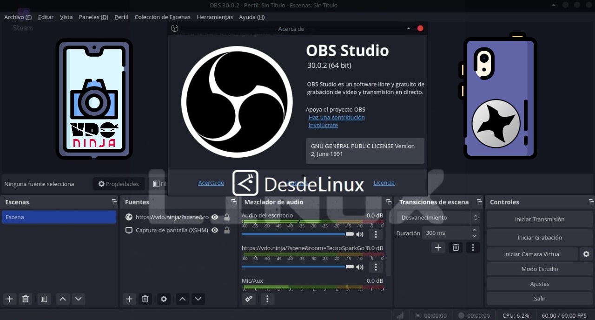
Task: Open the Desvanecimiento transition dropdown
Action: (x=437, y=217)
